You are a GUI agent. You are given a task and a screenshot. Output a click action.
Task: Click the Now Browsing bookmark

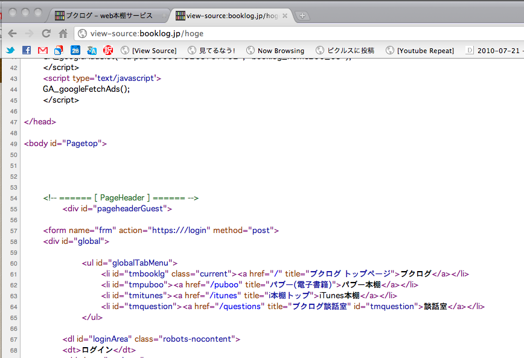[275, 50]
